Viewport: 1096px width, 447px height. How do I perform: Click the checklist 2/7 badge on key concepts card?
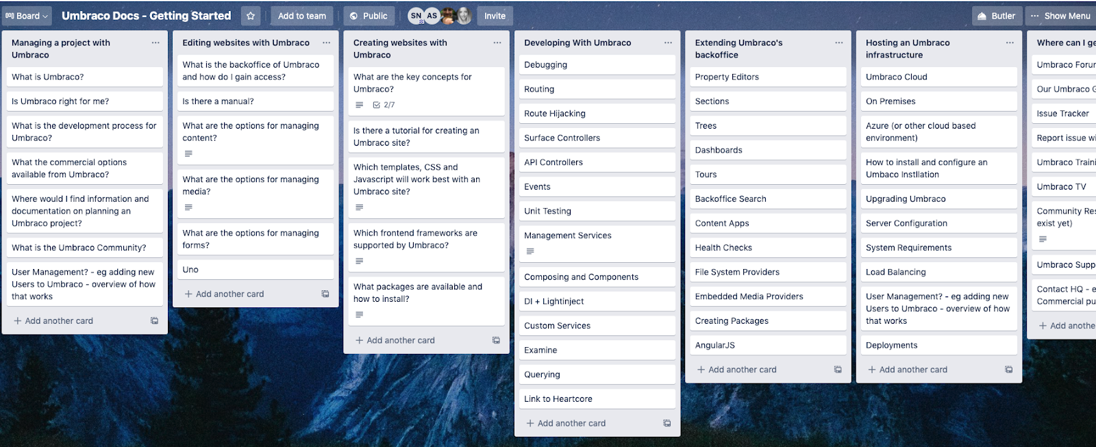tap(384, 105)
